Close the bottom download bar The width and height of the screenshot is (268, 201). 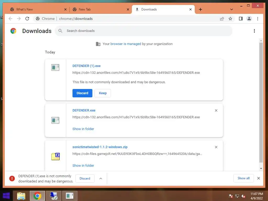258,178
